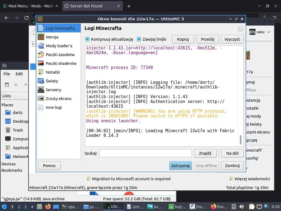This screenshot has width=281, height=211.
Task: Expand Devices section in file manager
Action: click(x=9, y=164)
